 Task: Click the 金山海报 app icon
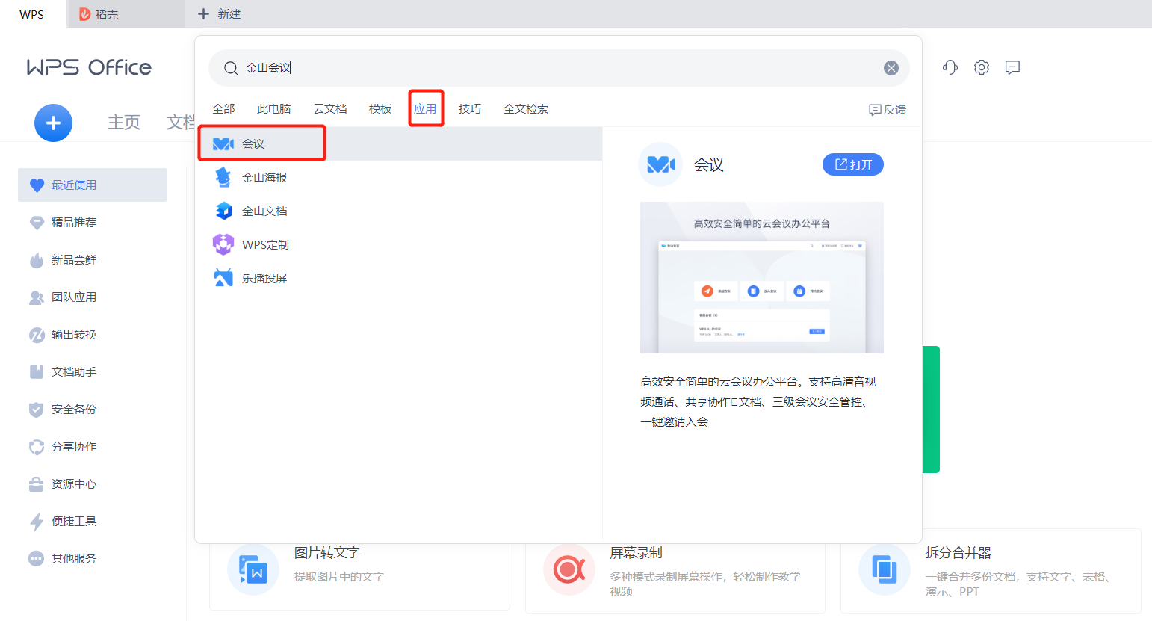pos(223,177)
